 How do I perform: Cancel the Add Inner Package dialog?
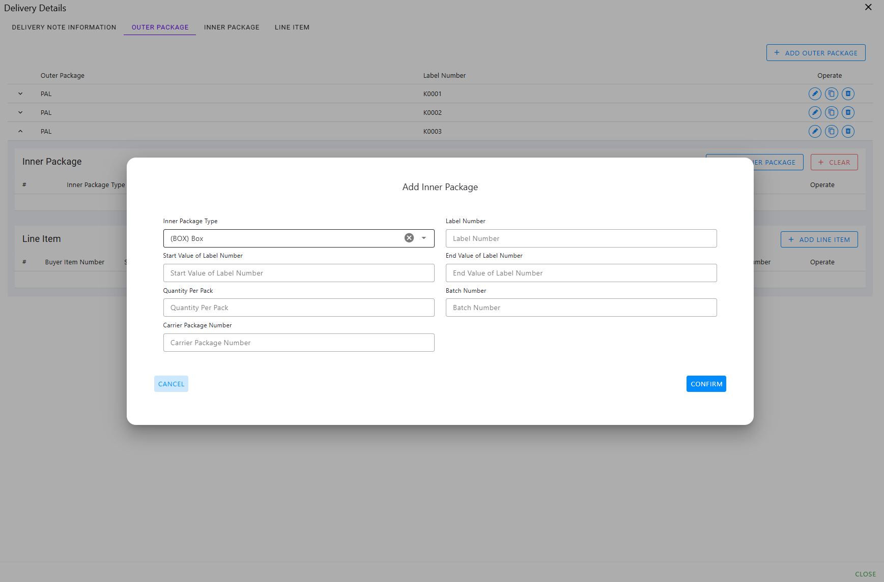[171, 384]
